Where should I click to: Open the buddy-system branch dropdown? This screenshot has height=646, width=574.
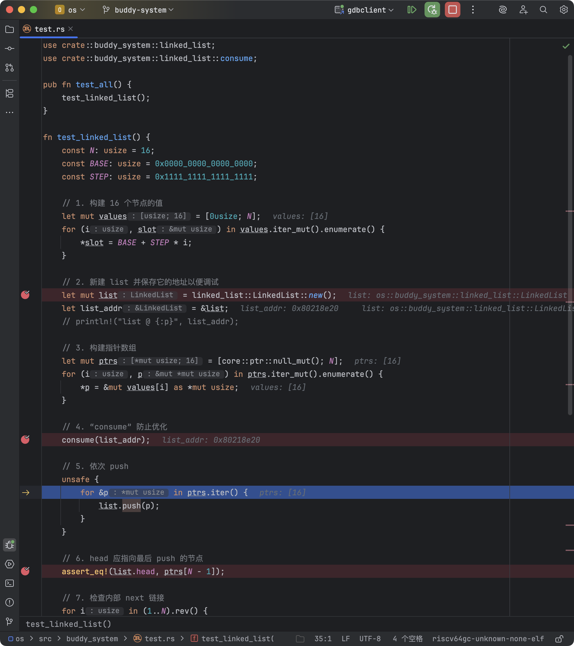coord(138,10)
